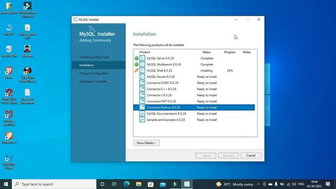Click 'Connector/J 8.0.28' product name
336x189 pixels.
tap(159, 95)
